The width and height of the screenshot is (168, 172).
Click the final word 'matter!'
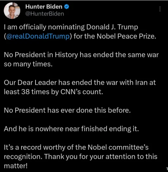[16, 166]
